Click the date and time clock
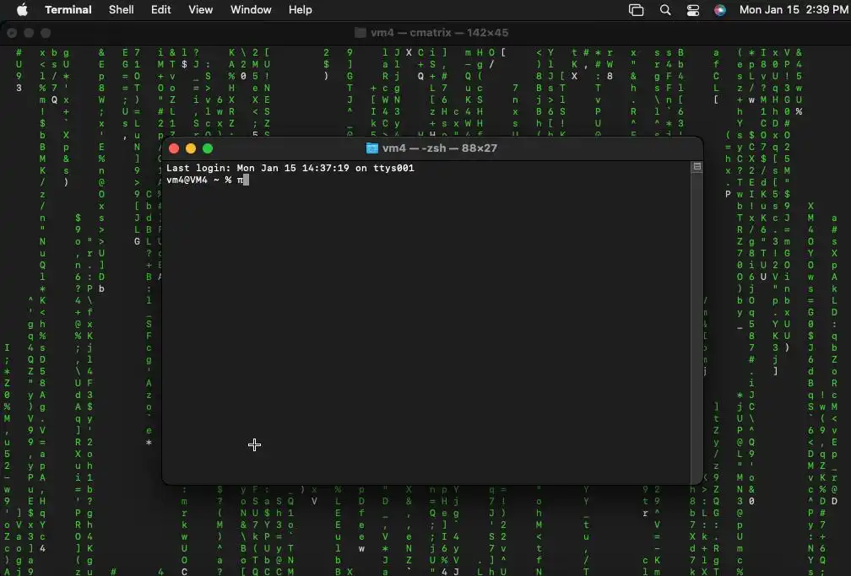 (x=794, y=10)
